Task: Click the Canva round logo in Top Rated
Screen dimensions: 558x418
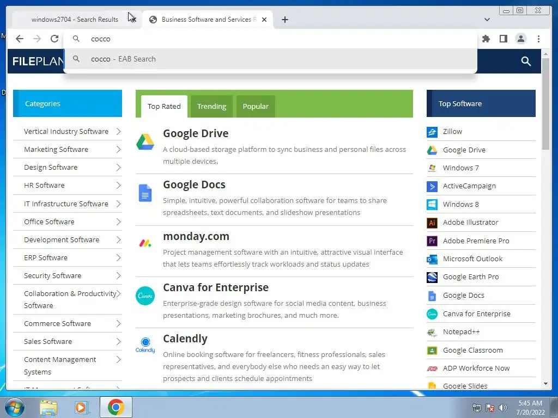Action: 145,296
